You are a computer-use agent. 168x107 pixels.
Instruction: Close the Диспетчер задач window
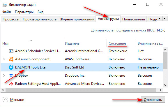pos(161,4)
